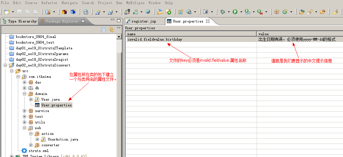Select the struts.xml file

pos(38,151)
